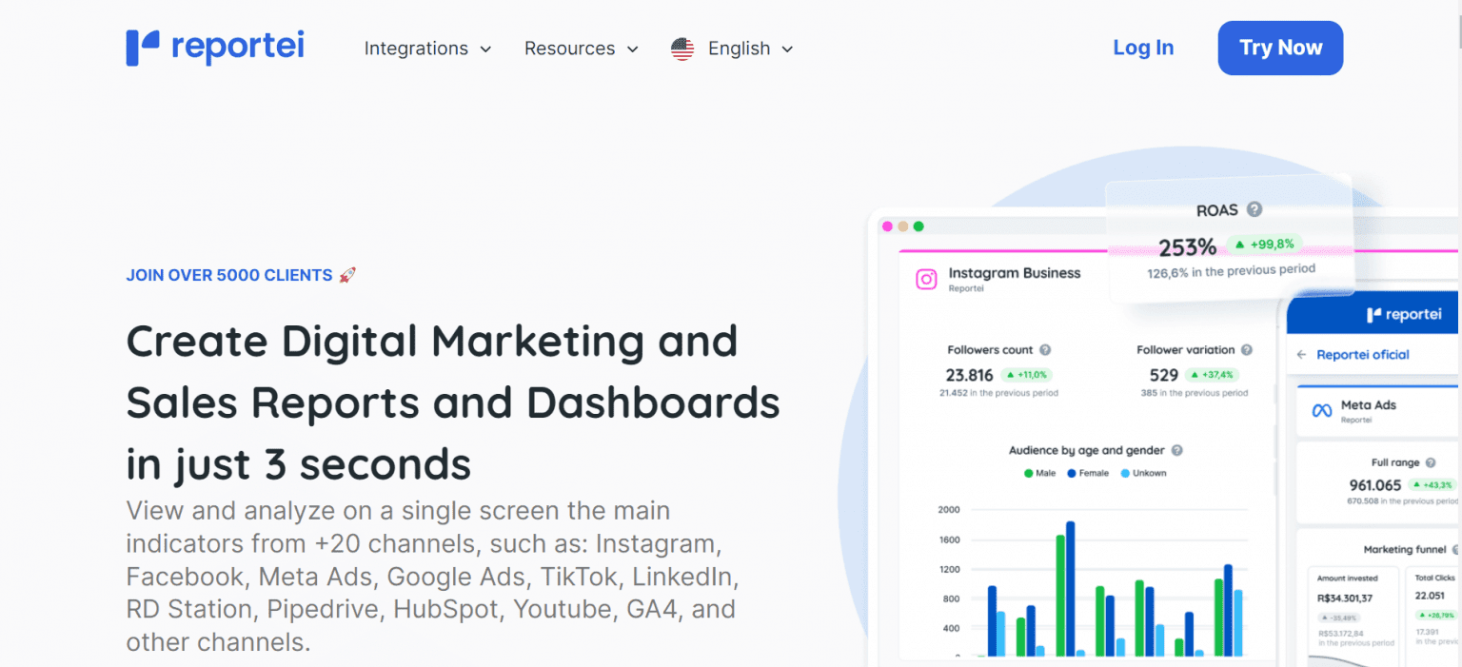The width and height of the screenshot is (1462, 667).
Task: Click the pink browser window dot
Action: (888, 226)
